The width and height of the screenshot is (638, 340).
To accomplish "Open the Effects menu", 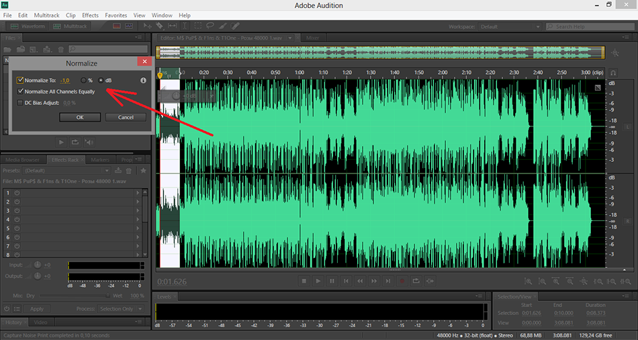I will click(90, 15).
